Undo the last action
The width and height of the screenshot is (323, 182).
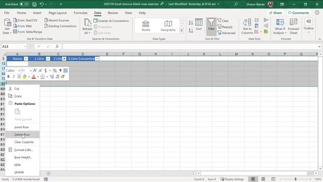coord(41,4)
